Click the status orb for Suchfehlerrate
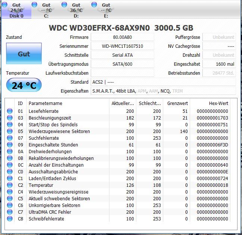The height and width of the screenshot is (235, 242). click(x=10, y=138)
